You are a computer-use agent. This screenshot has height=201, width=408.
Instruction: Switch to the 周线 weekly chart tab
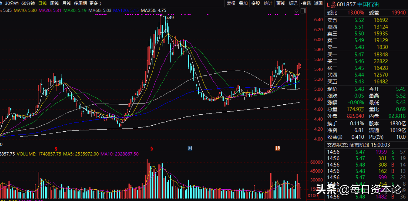(54, 3)
